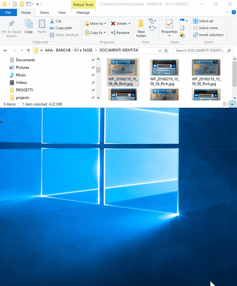Viewport: 237px width, 286px height.
Task: Open the File menu
Action: (x=8, y=13)
